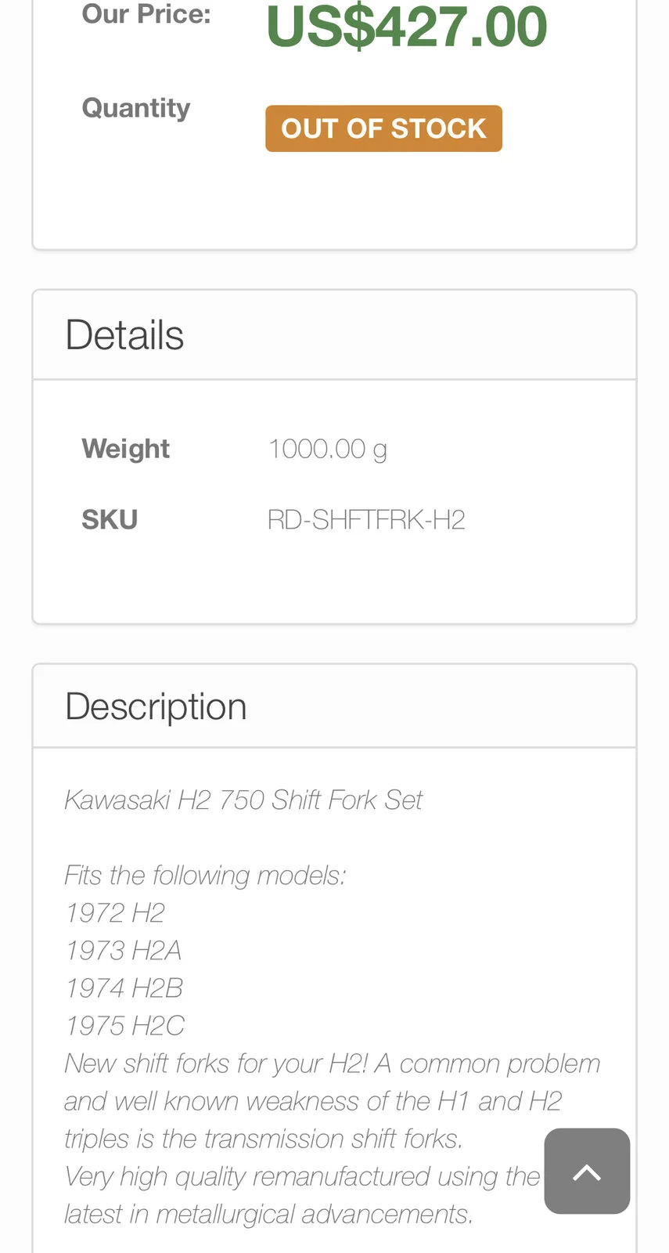The width and height of the screenshot is (669, 1253).
Task: Click the Fits the following models line
Action: 205,876
